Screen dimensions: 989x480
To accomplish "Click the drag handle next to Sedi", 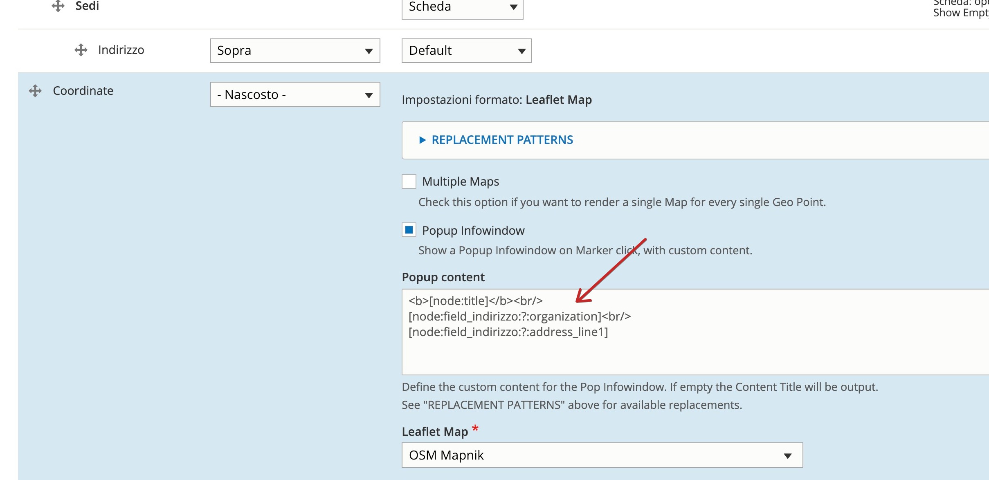I will point(58,6).
